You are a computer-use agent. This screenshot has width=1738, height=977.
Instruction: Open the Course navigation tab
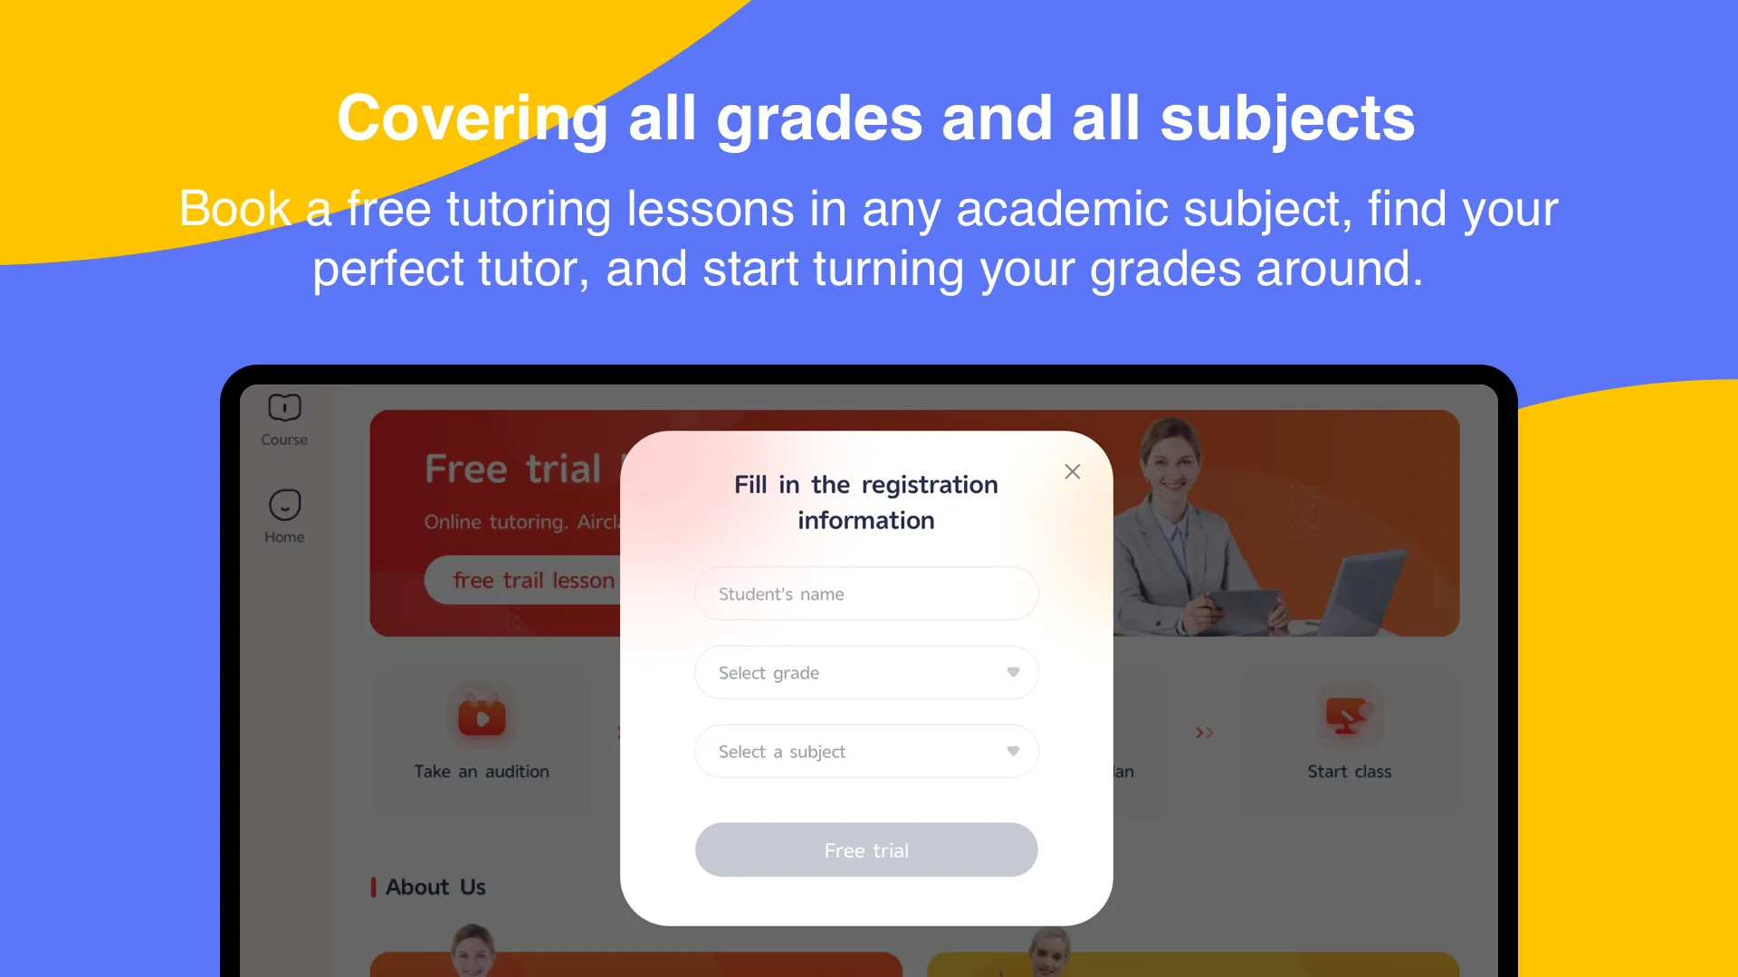point(283,418)
